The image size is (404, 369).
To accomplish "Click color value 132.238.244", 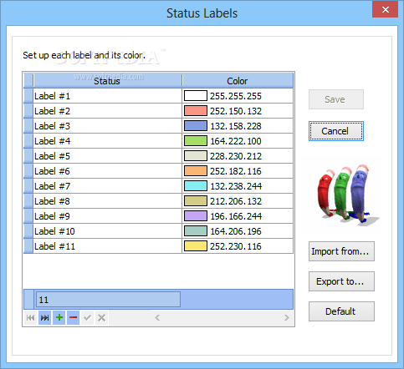I will (x=236, y=186).
